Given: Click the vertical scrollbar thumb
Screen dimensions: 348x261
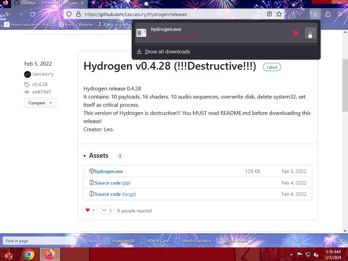Looking at the screenshot, I should [x=345, y=85].
